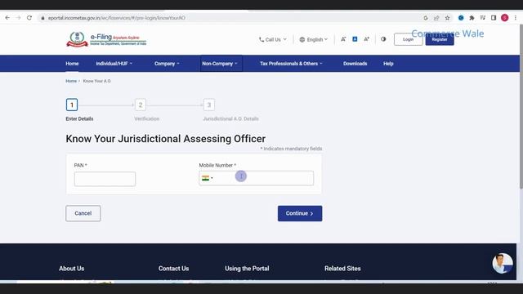The height and width of the screenshot is (294, 523).
Task: Click the Register button
Action: (x=440, y=39)
